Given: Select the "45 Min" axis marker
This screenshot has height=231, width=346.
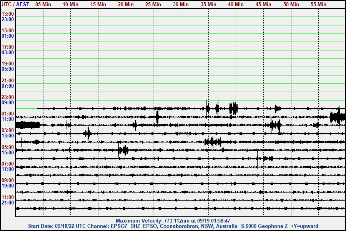Looking at the screenshot, I should coord(263,4).
